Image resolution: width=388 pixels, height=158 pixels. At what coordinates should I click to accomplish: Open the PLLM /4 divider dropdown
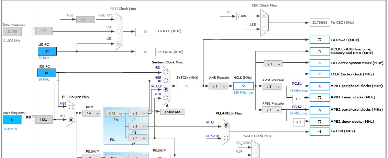click(91, 113)
